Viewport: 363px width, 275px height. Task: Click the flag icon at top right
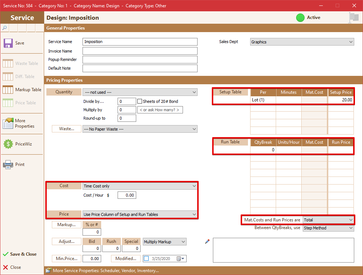click(x=354, y=18)
